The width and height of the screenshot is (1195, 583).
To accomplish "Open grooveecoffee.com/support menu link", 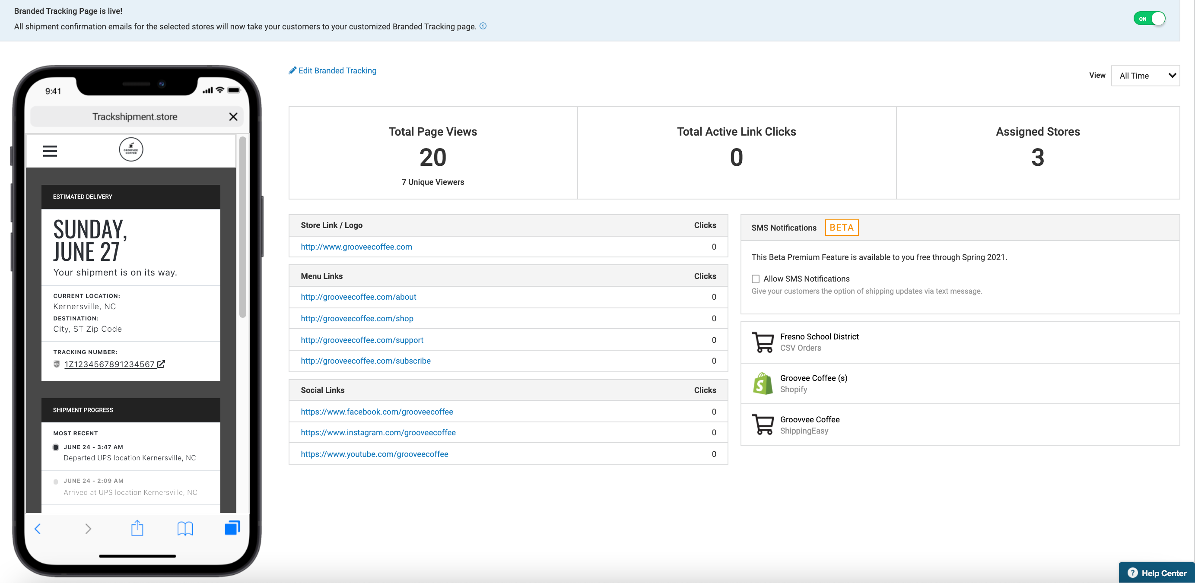I will click(362, 340).
